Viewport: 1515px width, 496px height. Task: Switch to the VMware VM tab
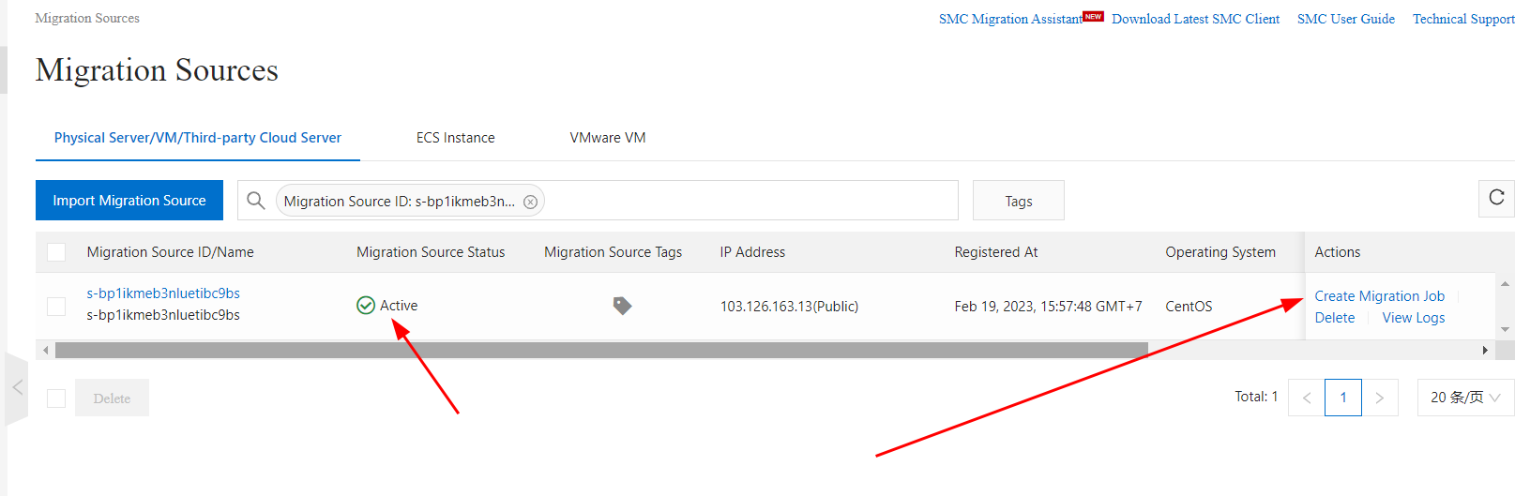tap(607, 138)
